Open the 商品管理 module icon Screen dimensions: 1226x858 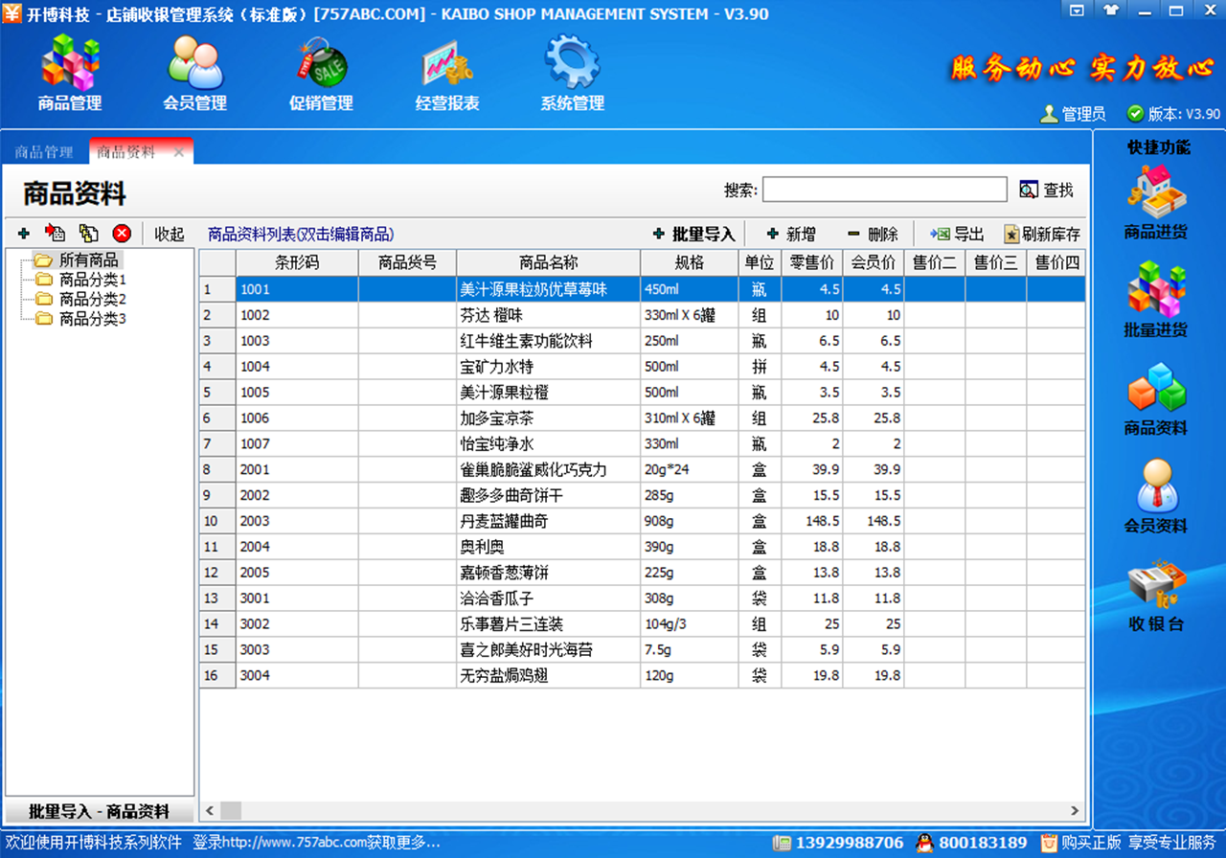pos(67,72)
